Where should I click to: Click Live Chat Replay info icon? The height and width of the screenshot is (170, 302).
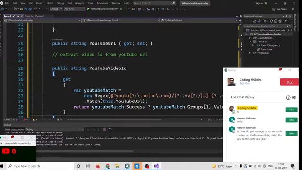(x=288, y=98)
